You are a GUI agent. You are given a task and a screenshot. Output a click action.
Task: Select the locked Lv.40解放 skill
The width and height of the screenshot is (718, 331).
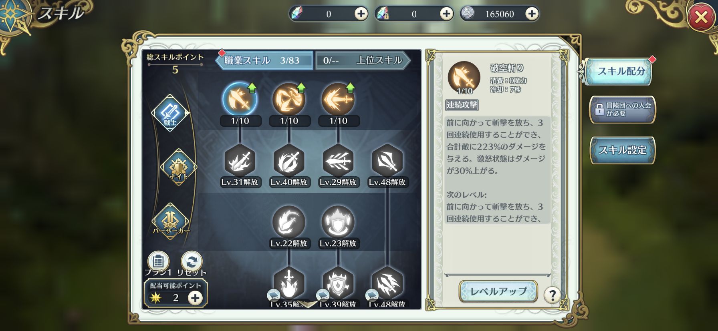289,161
